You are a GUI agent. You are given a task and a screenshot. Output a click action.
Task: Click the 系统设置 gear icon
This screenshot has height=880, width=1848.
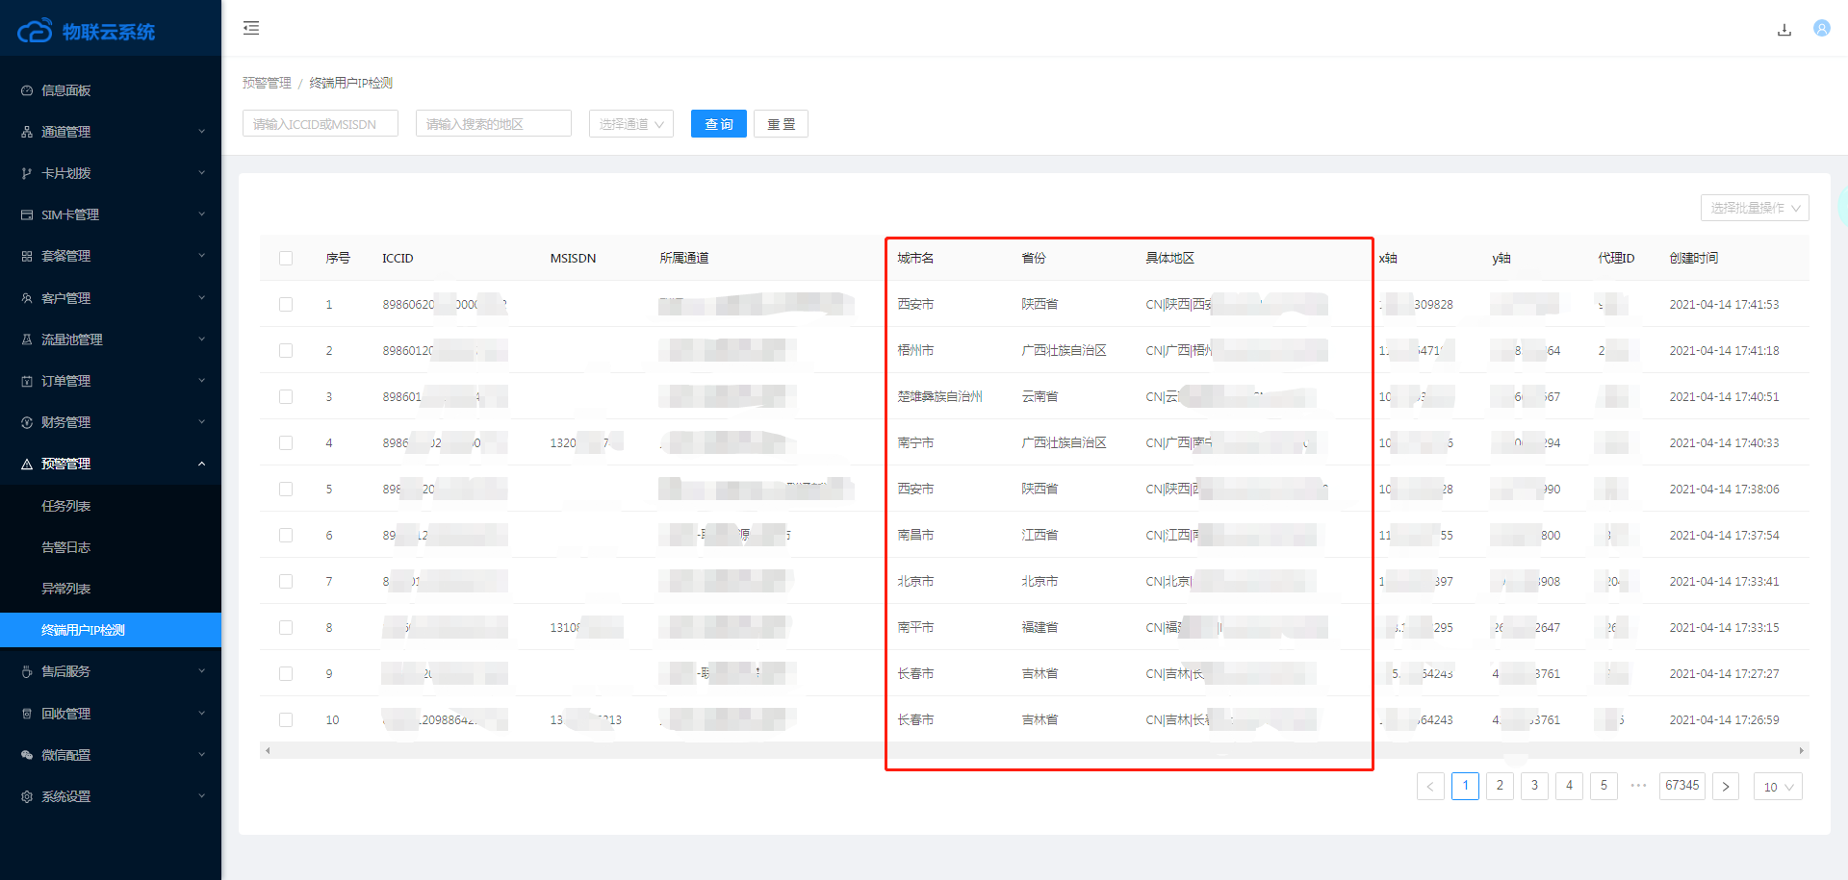tap(27, 796)
